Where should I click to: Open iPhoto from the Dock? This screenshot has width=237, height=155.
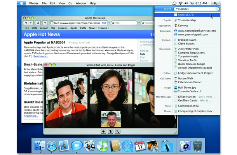89,146
